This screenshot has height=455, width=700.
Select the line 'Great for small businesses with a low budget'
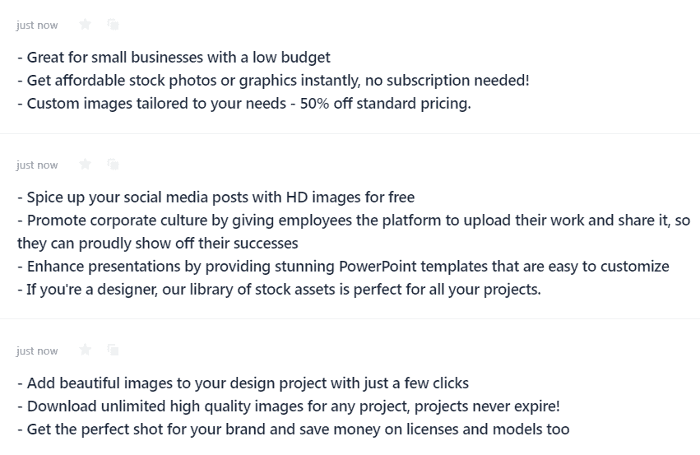(x=174, y=58)
